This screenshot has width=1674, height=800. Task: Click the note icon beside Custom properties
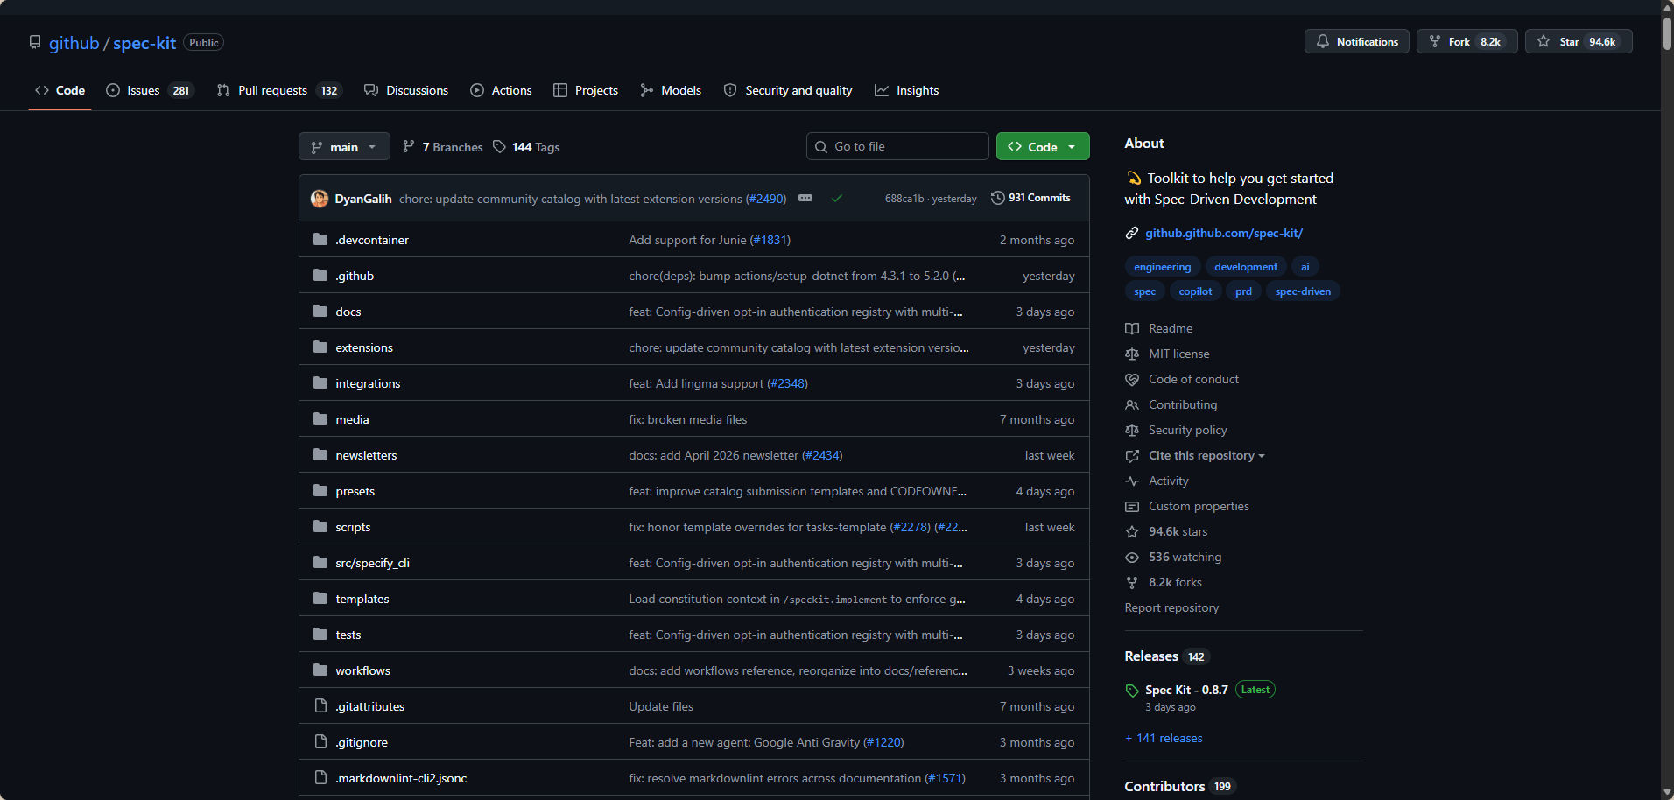click(1132, 506)
